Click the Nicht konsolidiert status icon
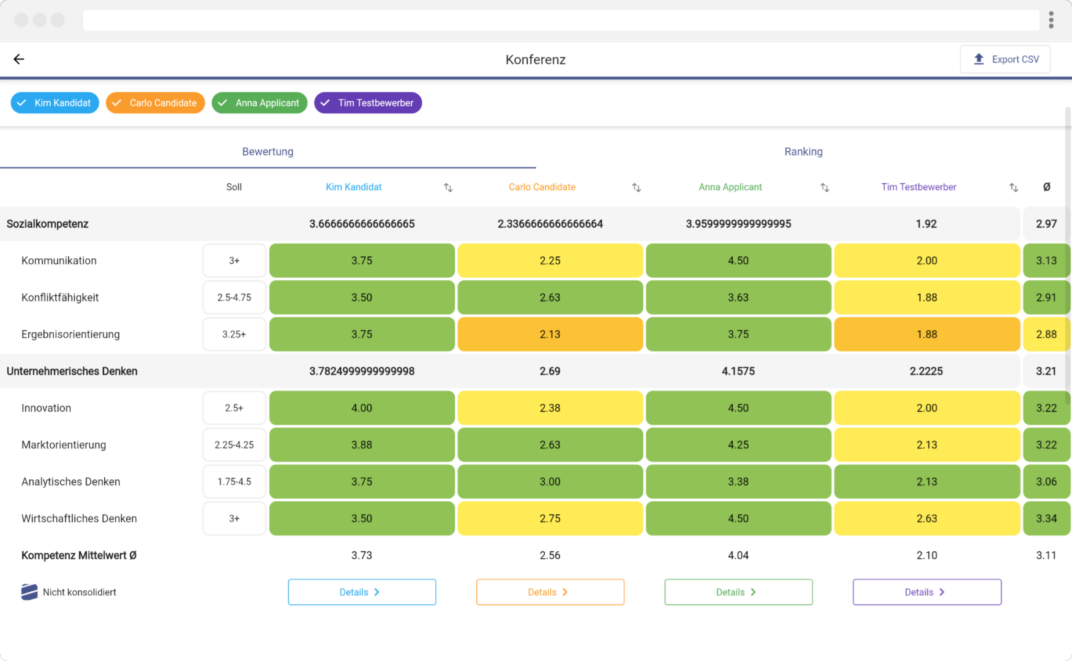The image size is (1072, 661). click(29, 592)
